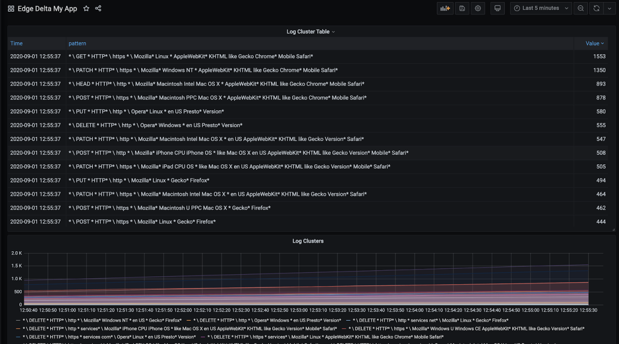Cycle view mode with the monitor icon

(x=497, y=8)
